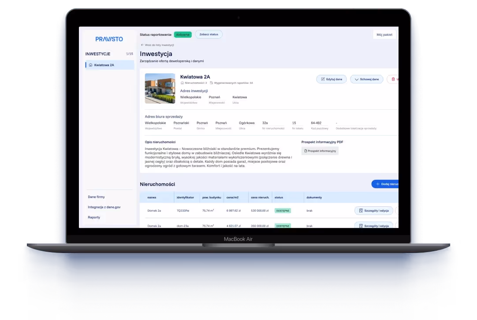
Task: Collapse details using Schowaj dane chevron
Action: click(x=356, y=79)
